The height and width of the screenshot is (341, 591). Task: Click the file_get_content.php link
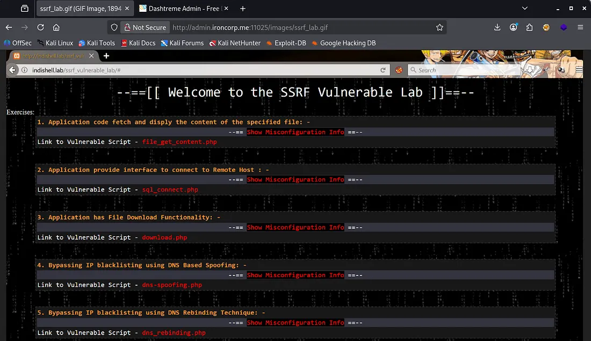[179, 142]
